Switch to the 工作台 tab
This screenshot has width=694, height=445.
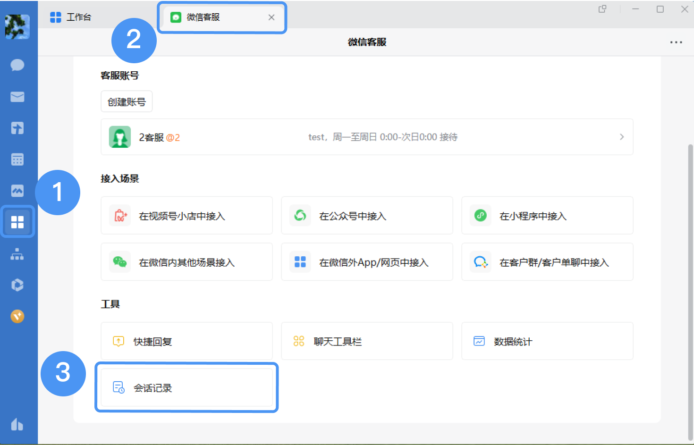pyautogui.click(x=71, y=17)
